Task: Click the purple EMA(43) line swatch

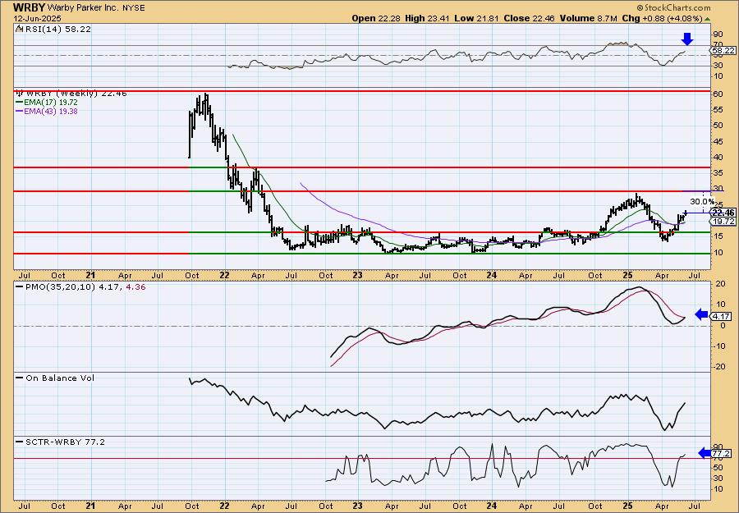Action: point(20,111)
